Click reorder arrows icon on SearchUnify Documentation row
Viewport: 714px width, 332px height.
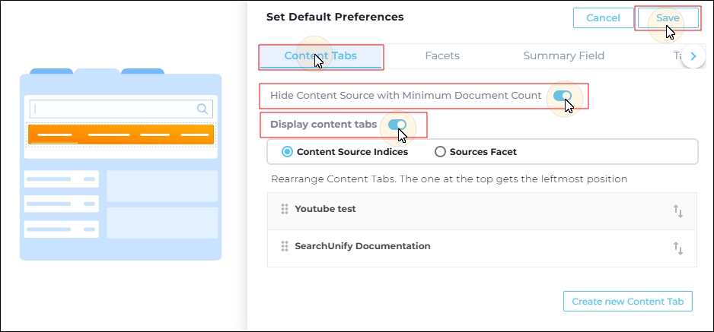click(678, 248)
